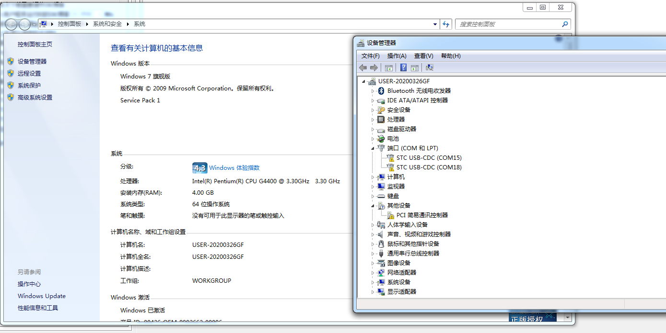Image resolution: width=666 pixels, height=333 pixels.
Task: Open the 控制面板主页 link
Action: tap(35, 44)
